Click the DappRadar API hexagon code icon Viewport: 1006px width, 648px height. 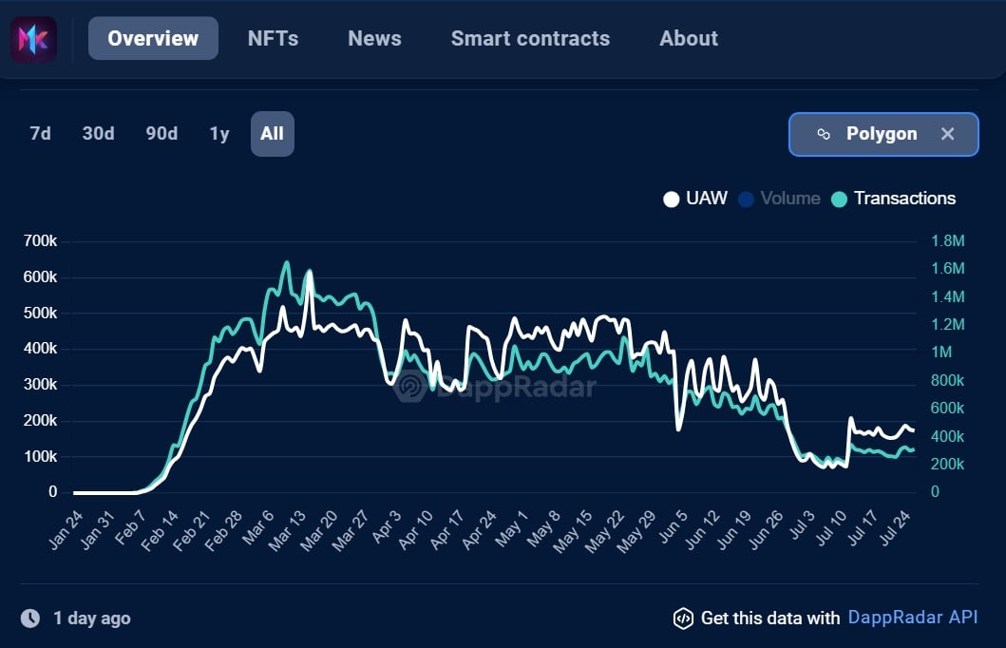pos(683,619)
